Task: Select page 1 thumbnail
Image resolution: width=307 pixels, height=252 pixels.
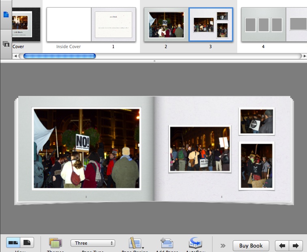Action: 114,24
